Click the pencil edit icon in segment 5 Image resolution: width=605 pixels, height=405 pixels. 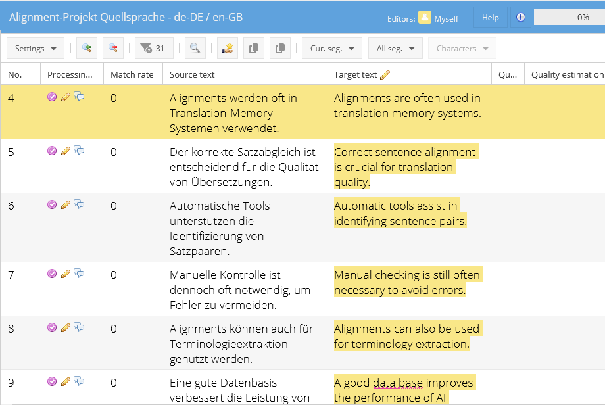pyautogui.click(x=65, y=151)
